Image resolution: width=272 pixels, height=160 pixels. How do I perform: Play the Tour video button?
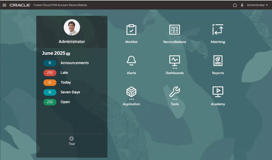point(72,138)
